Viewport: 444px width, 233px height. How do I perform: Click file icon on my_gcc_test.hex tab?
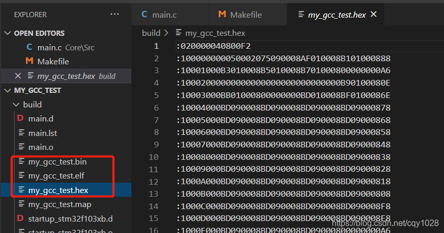pos(301,14)
